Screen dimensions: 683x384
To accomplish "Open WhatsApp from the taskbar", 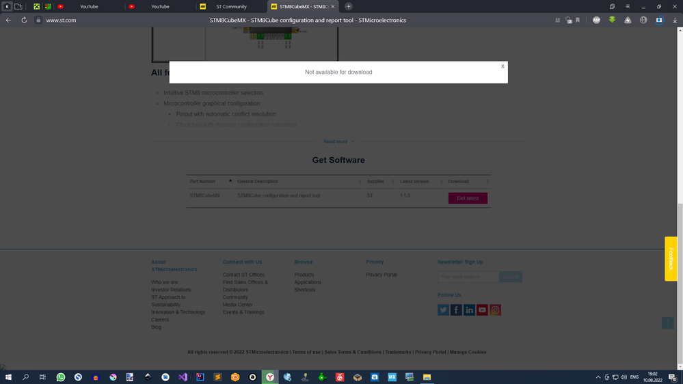I will 61,377.
